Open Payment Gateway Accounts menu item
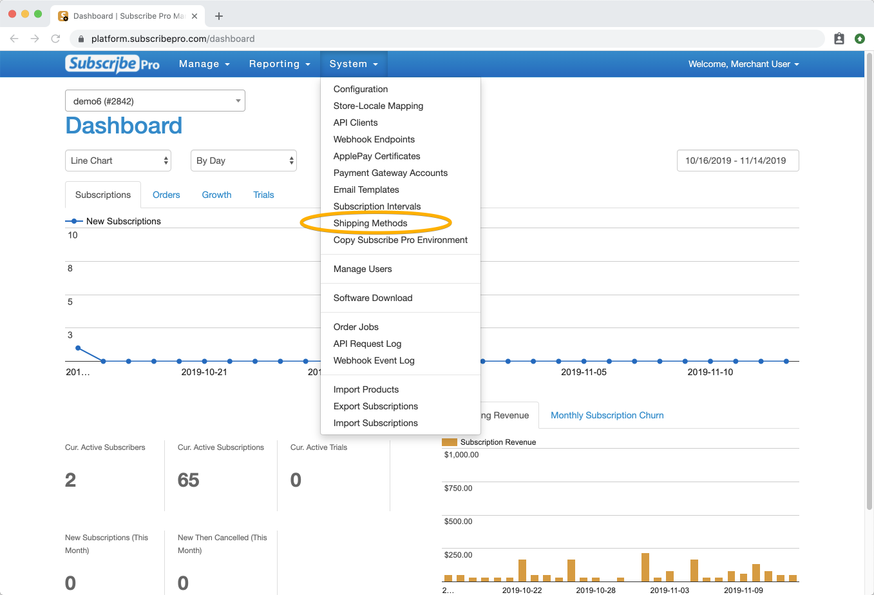This screenshot has width=874, height=595. pos(401,173)
